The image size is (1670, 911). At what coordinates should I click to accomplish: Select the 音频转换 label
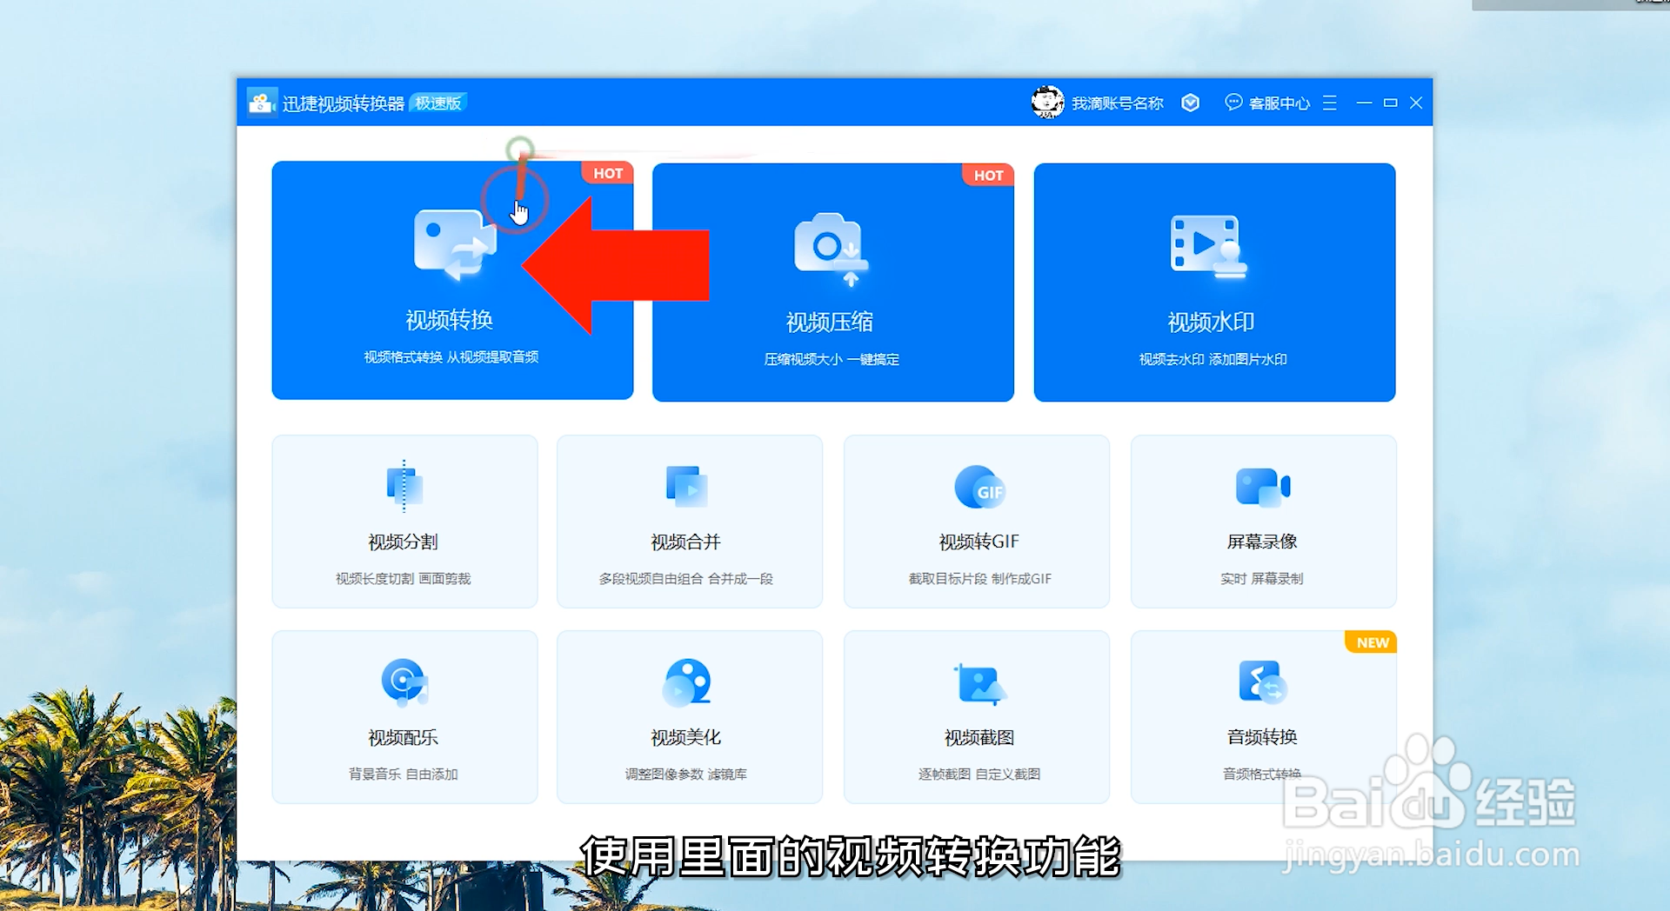(1262, 737)
